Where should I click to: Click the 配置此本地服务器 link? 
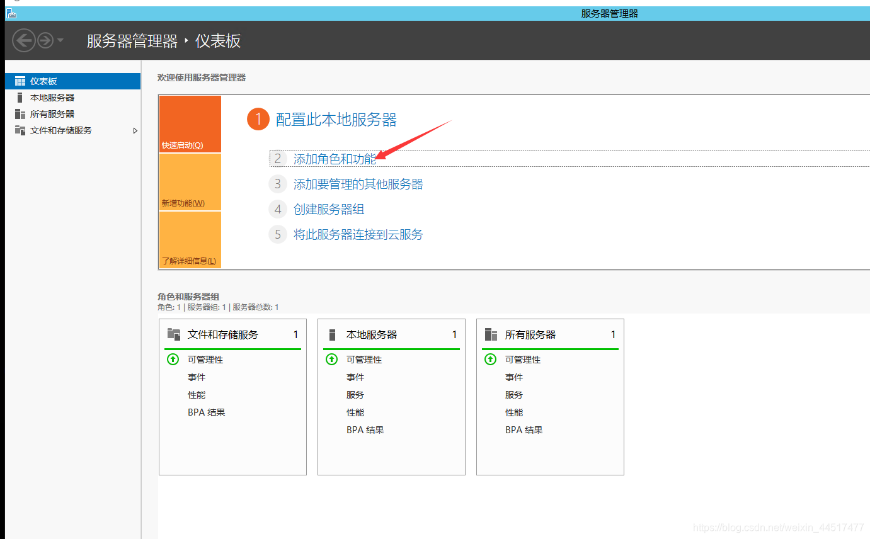(336, 120)
